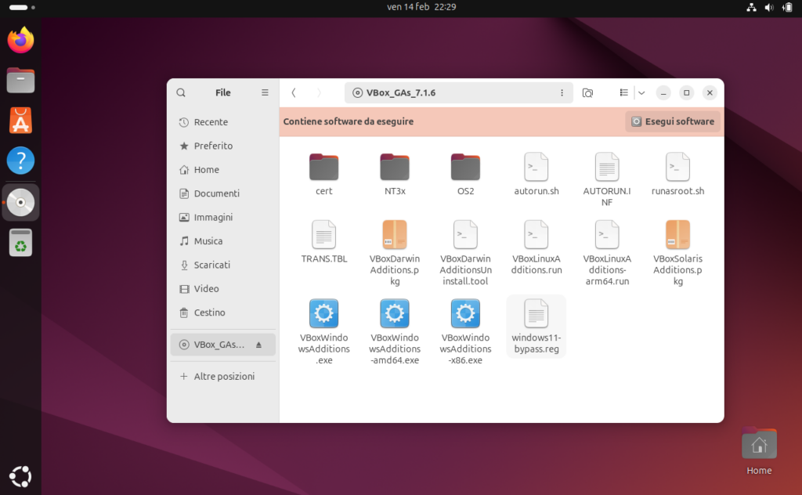Switch to list view with the view icon

(x=623, y=92)
